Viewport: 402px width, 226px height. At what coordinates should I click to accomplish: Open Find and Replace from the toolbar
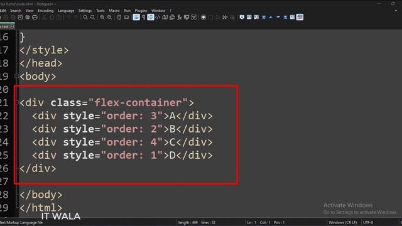pyautogui.click(x=92, y=17)
